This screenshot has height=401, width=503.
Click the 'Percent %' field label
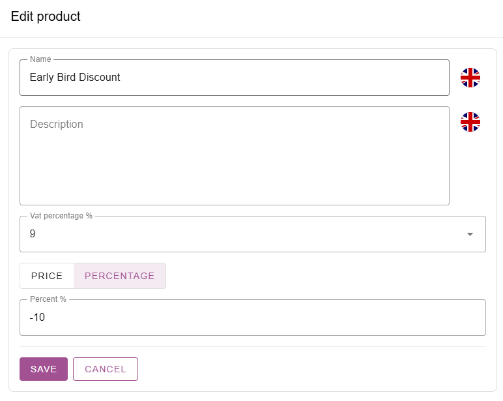click(x=48, y=299)
